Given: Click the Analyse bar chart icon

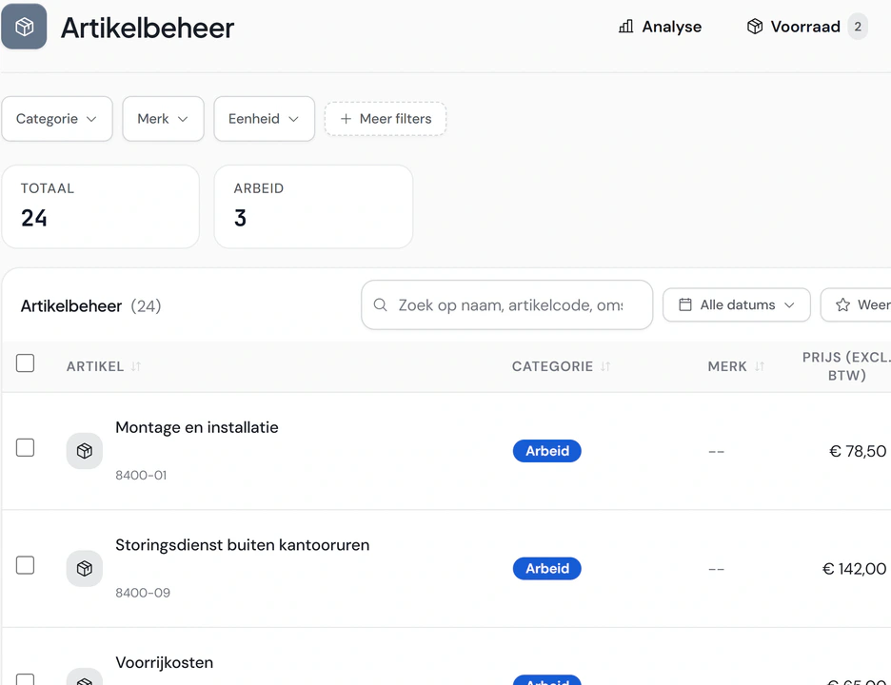Looking at the screenshot, I should [x=625, y=27].
